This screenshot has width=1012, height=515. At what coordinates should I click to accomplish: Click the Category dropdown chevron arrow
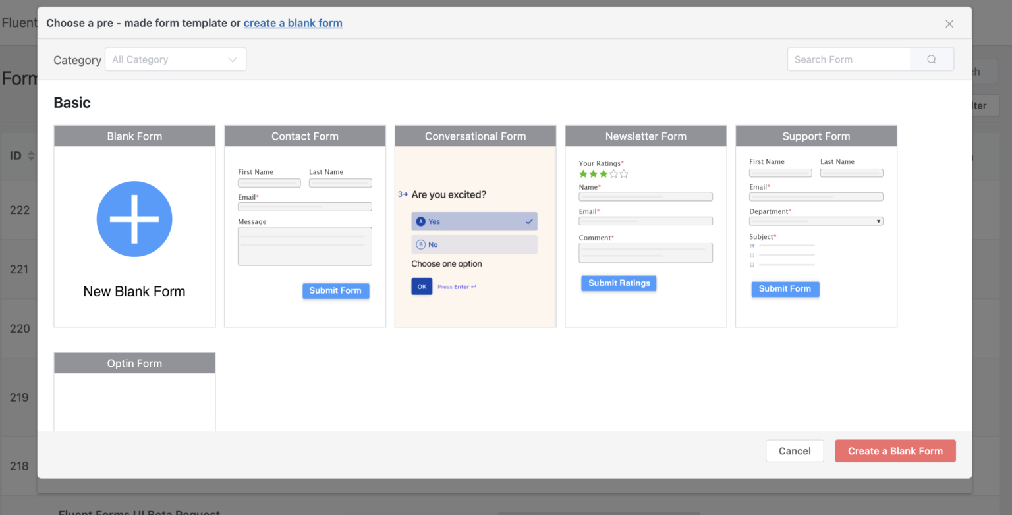[x=232, y=59]
